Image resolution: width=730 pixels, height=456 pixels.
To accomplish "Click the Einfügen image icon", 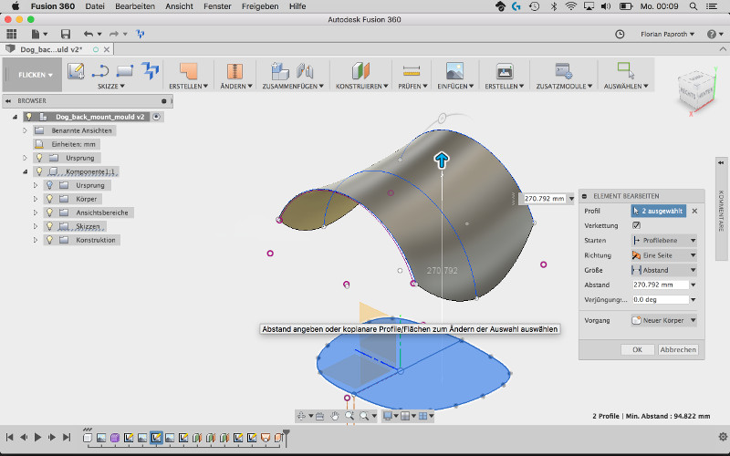I will coord(454,70).
